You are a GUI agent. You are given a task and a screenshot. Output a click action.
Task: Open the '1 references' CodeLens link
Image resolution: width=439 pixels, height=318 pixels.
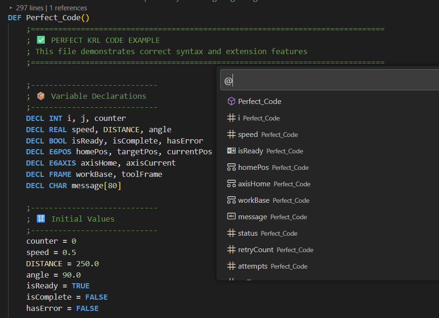coord(68,8)
